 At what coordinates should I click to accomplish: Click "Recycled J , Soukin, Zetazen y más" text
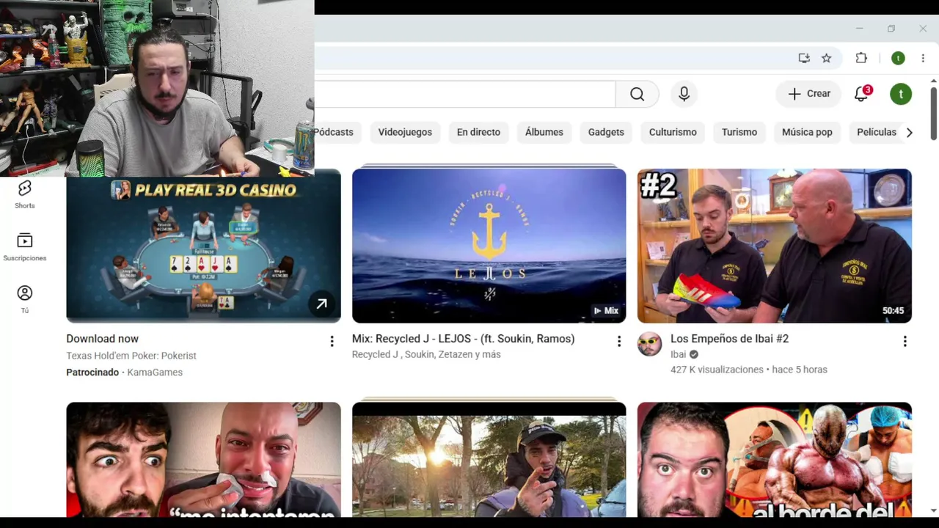click(426, 355)
